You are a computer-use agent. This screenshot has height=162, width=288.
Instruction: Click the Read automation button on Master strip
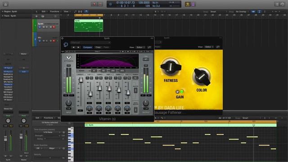tap(24, 116)
